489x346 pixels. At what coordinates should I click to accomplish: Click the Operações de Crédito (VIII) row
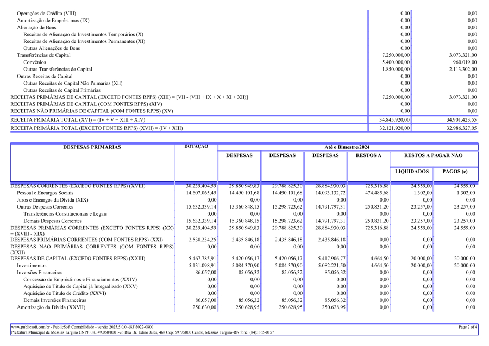pos(244,14)
